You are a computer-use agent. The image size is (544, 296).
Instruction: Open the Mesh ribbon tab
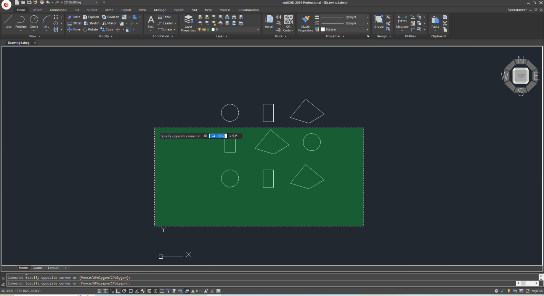click(109, 10)
